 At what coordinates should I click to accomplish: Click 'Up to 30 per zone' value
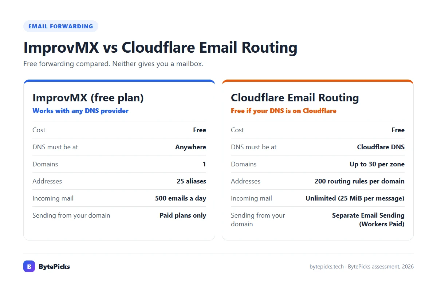click(377, 164)
